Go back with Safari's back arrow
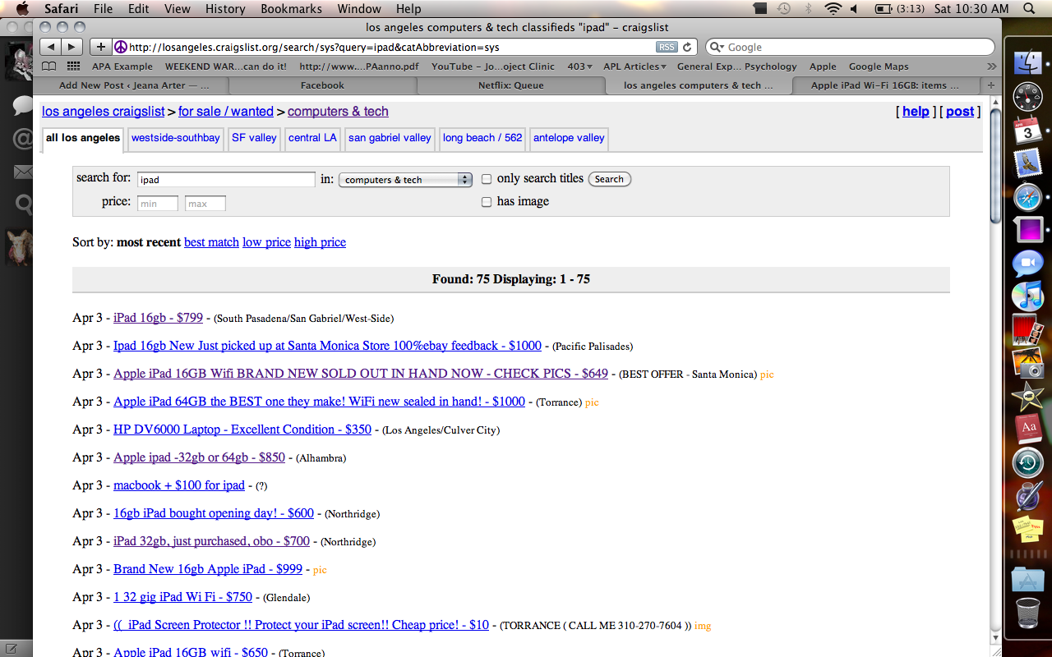1052x657 pixels. tap(50, 47)
